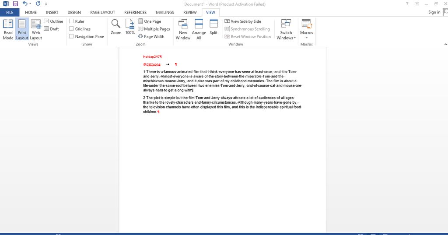
Task: Switch to the REVIEW tab
Action: click(x=190, y=12)
